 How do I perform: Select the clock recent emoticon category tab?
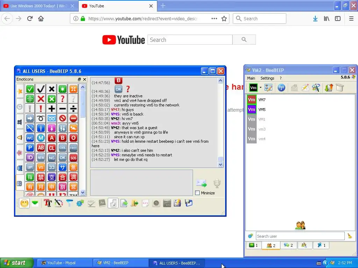pos(20,107)
